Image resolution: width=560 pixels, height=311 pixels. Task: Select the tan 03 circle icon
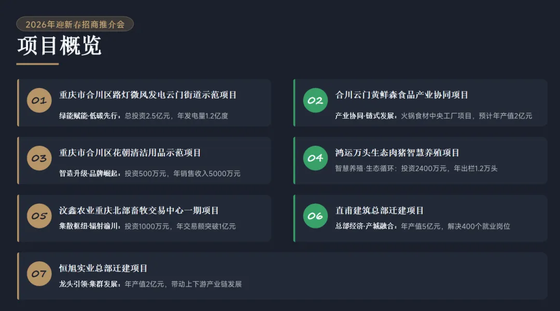39,158
